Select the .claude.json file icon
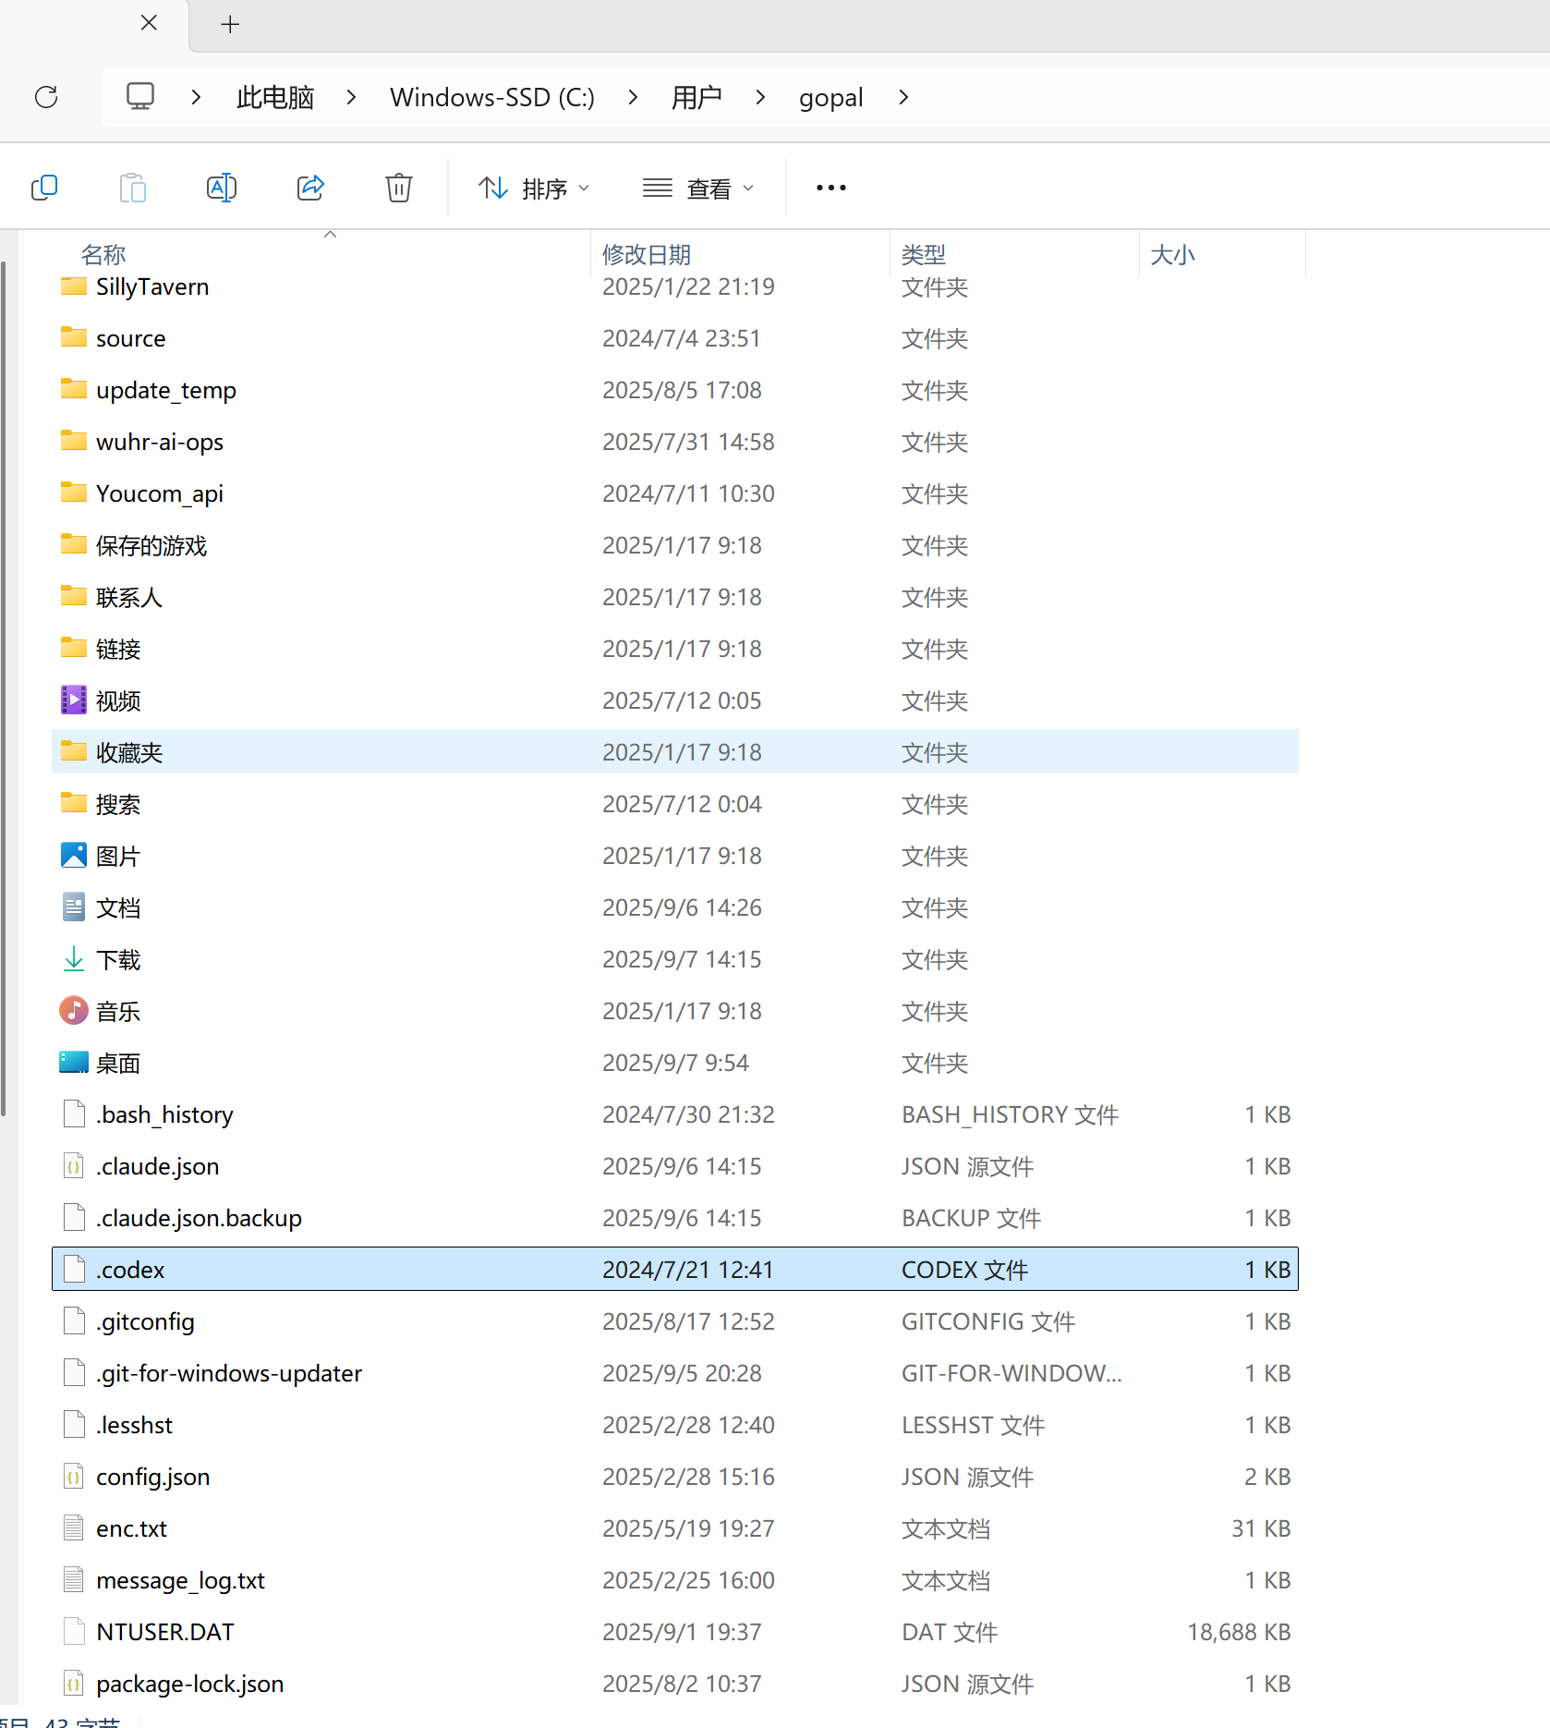This screenshot has height=1728, width=1550. click(x=74, y=1166)
